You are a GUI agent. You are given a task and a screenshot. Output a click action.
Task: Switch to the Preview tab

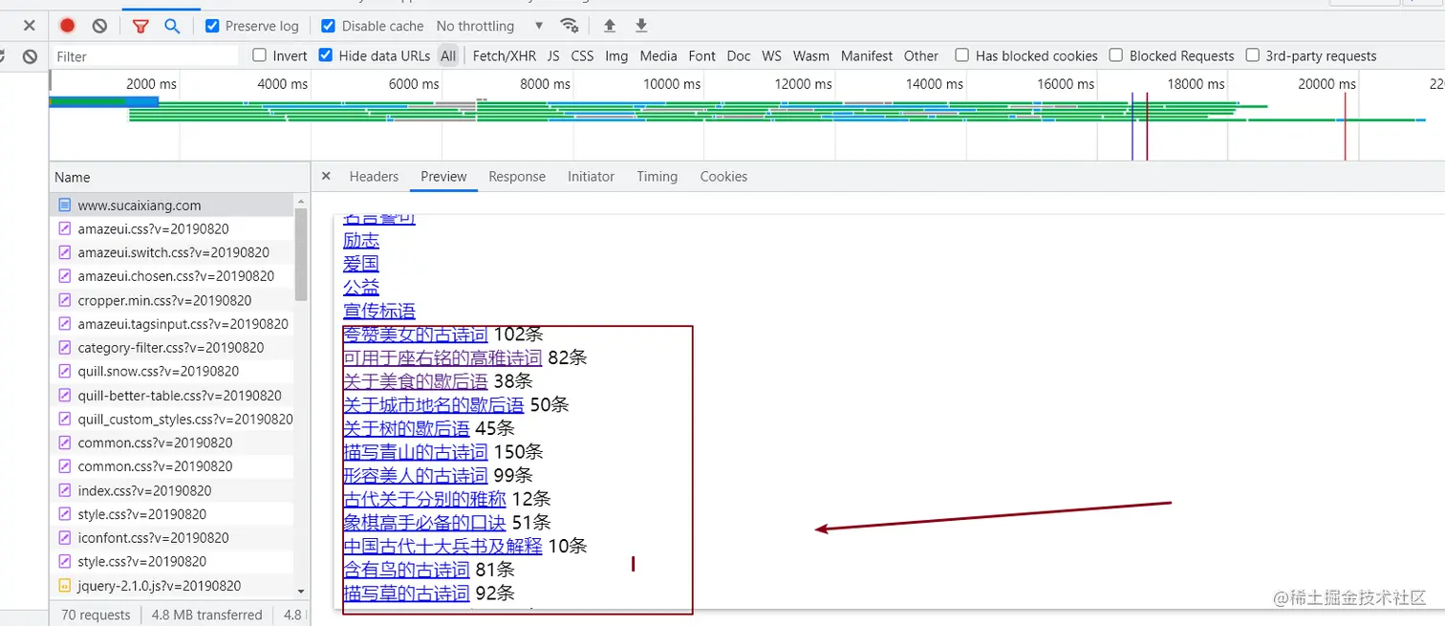(443, 177)
